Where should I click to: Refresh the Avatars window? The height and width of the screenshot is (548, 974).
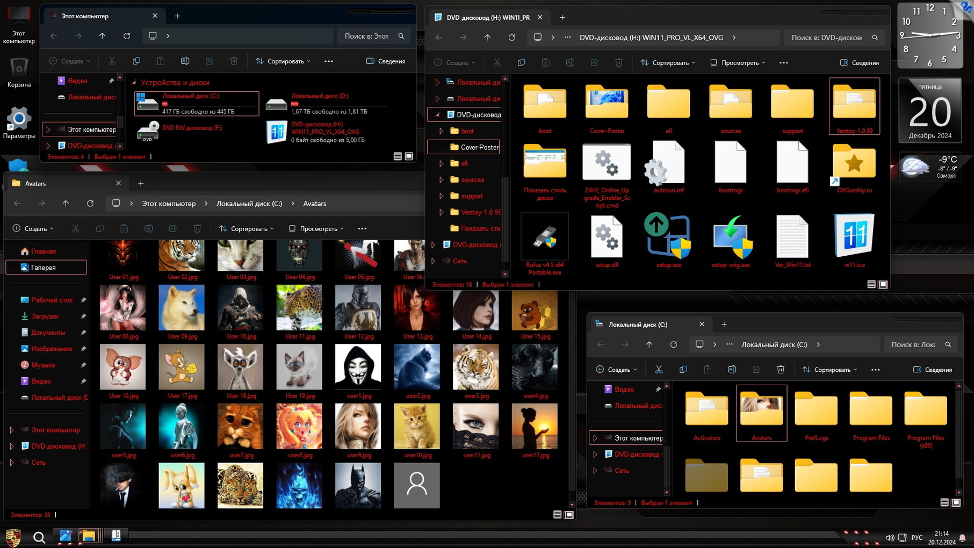pos(90,204)
